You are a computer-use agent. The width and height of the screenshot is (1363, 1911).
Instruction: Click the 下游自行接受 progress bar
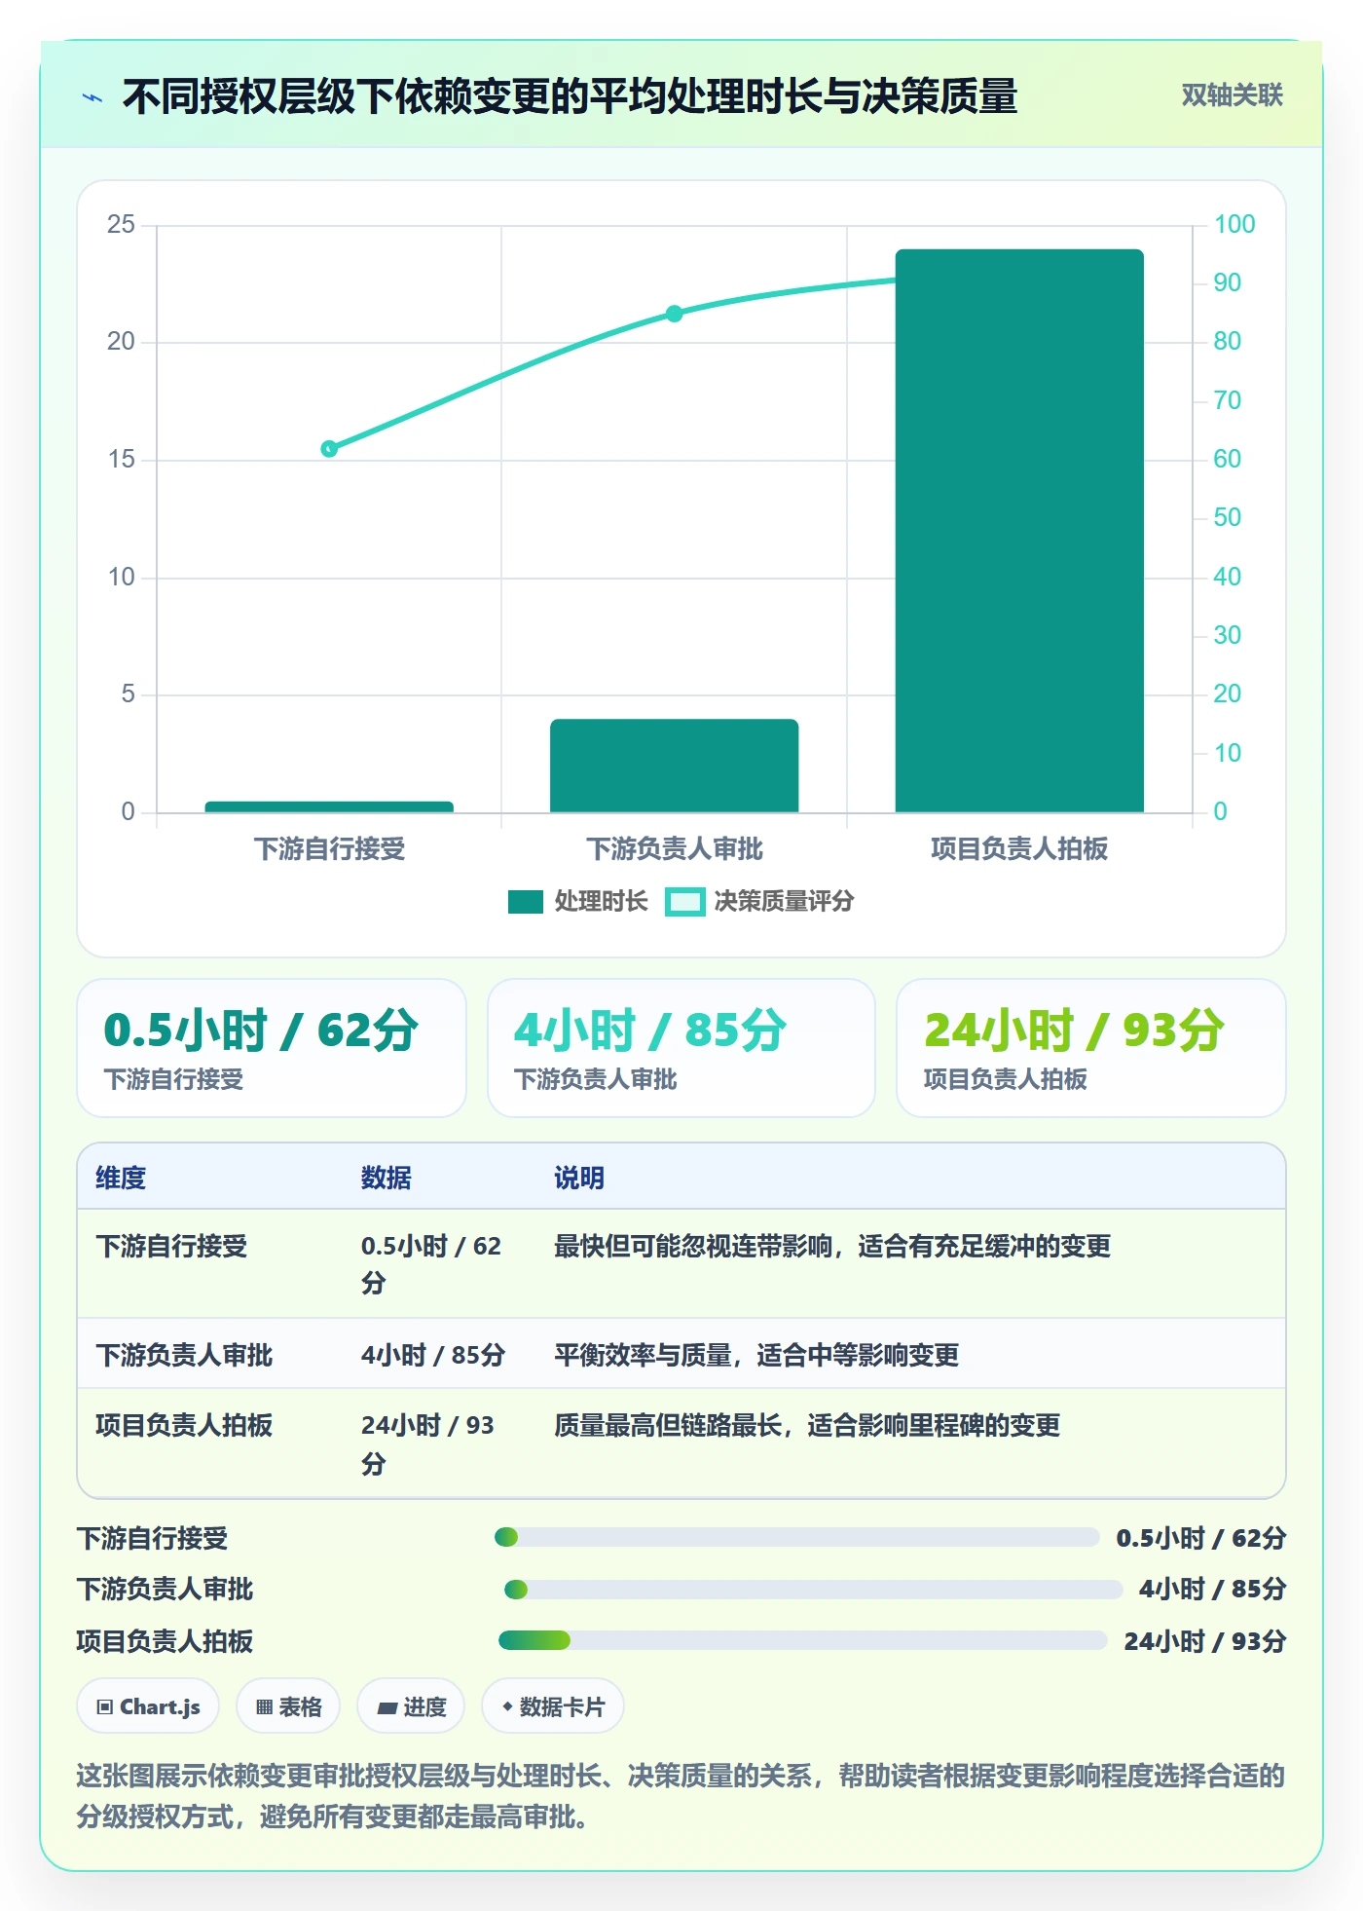coord(797,1538)
